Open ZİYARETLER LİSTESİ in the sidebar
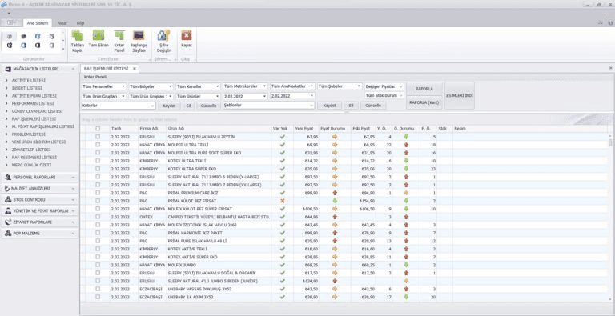 [31, 150]
